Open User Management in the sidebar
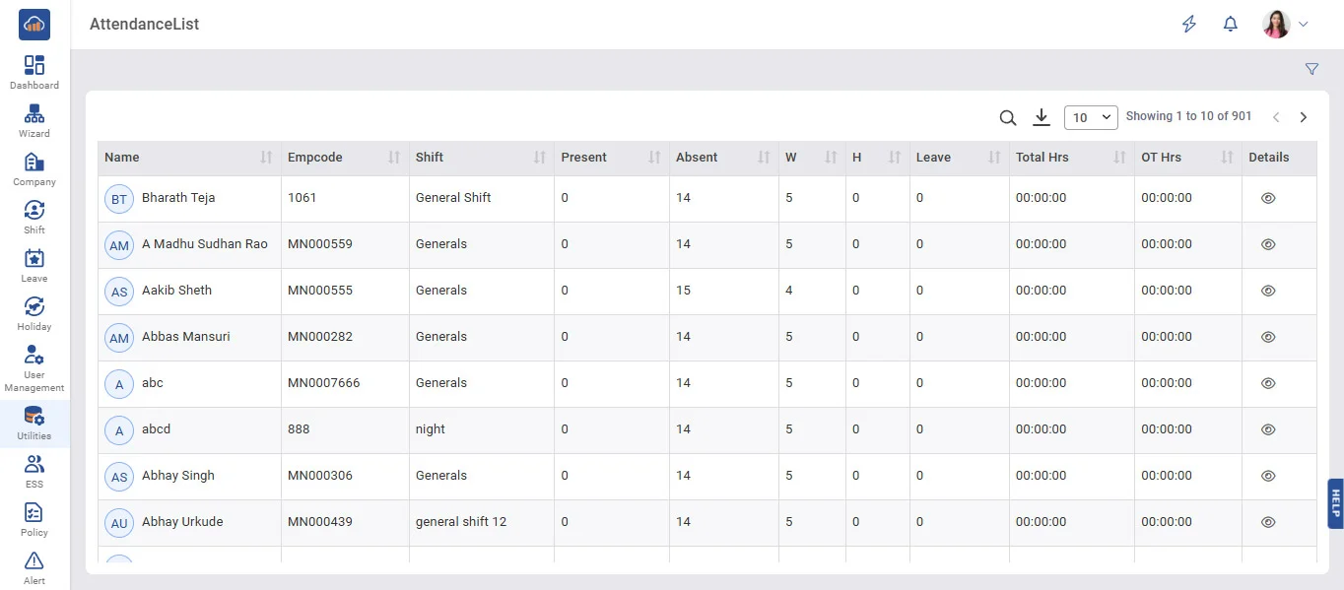Viewport: 1344px width, 590px height. point(34,367)
